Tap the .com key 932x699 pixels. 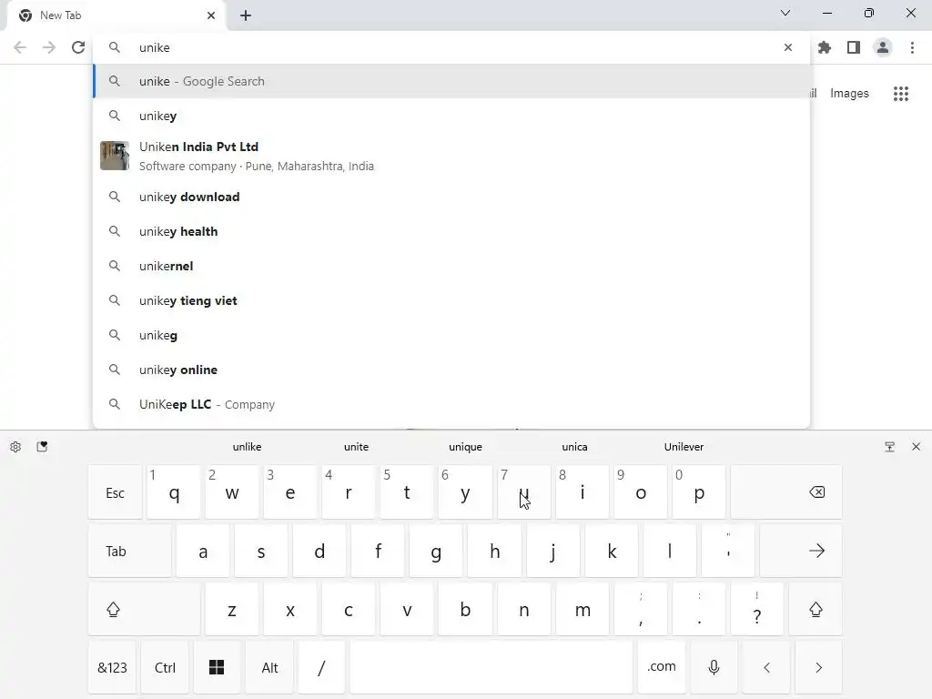(662, 667)
